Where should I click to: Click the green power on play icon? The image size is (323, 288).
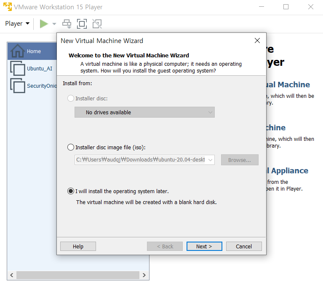pos(44,24)
